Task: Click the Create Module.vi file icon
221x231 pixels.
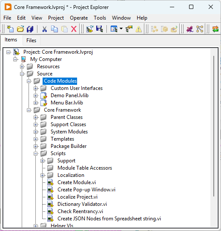Action: (x=50, y=182)
